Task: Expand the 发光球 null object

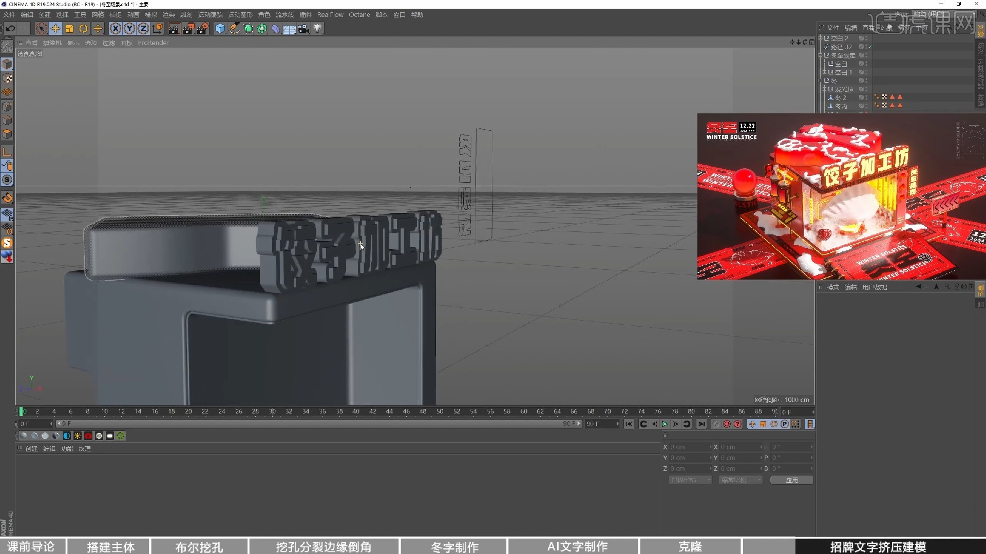Action: (825, 89)
